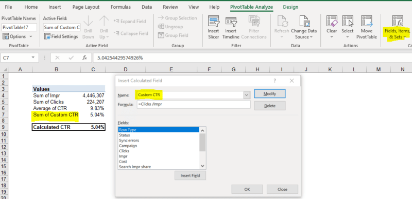Insert a Timeline
This screenshot has width=412, height=199.
pyautogui.click(x=231, y=27)
